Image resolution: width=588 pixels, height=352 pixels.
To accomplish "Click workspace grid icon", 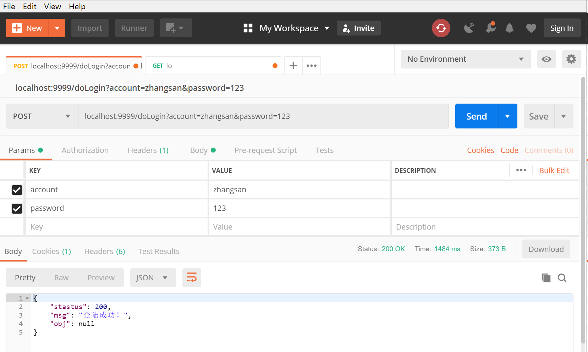I will click(x=248, y=28).
